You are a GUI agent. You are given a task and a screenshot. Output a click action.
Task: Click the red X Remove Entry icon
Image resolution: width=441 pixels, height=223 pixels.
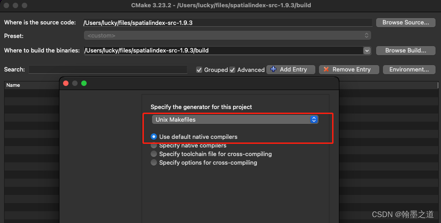326,69
